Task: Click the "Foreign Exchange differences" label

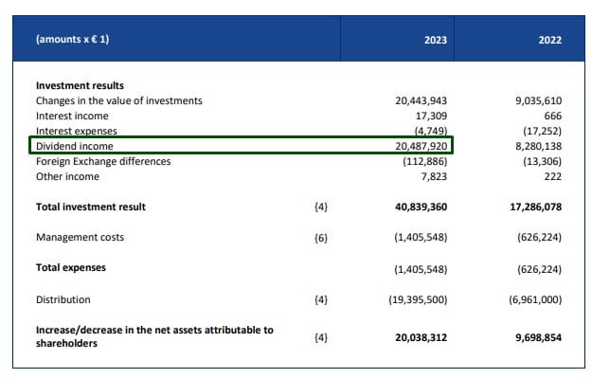Action: (x=103, y=162)
